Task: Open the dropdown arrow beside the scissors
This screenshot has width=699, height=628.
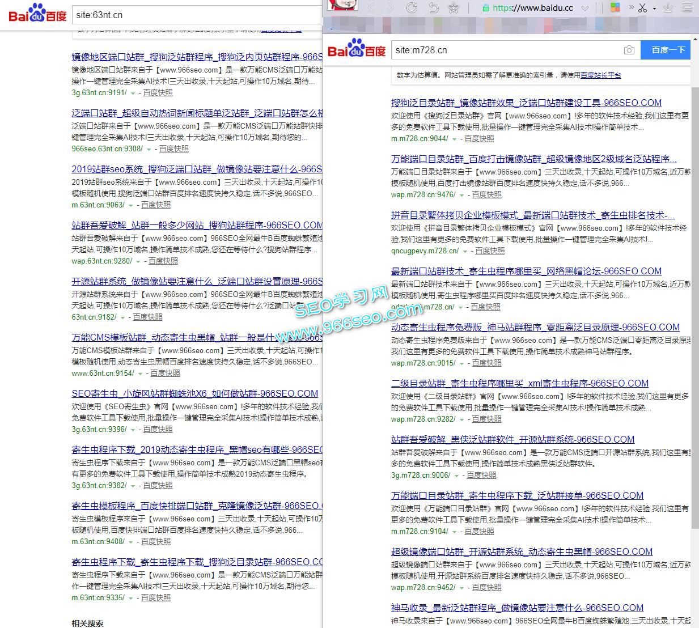Action: [x=654, y=9]
